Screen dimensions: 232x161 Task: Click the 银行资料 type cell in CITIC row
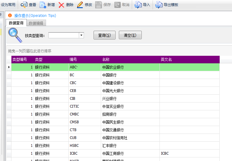pos(51,106)
